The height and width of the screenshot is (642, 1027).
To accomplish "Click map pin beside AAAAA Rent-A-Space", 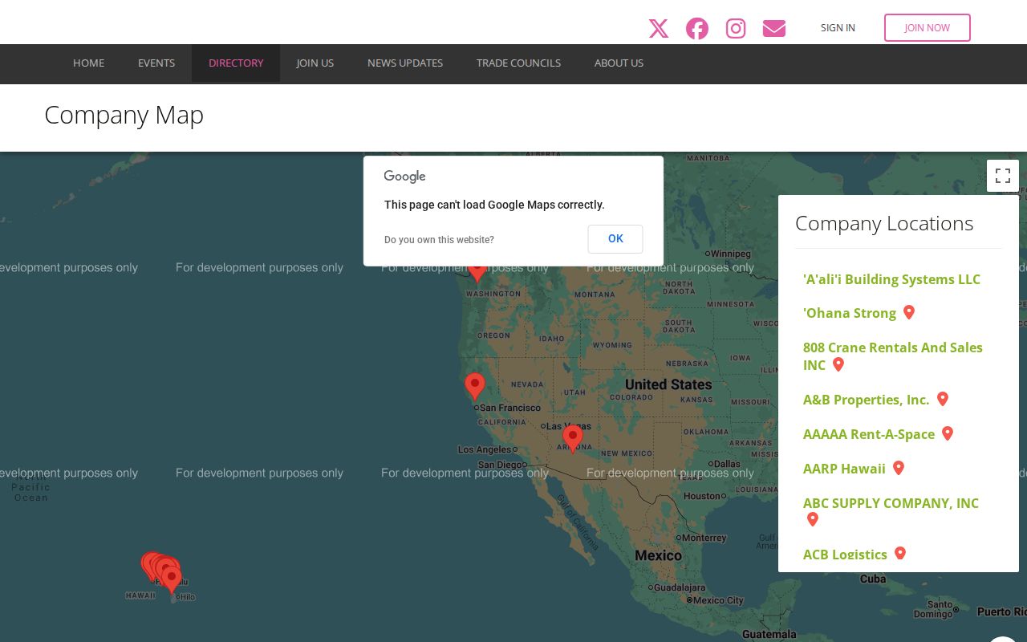I will (x=948, y=433).
